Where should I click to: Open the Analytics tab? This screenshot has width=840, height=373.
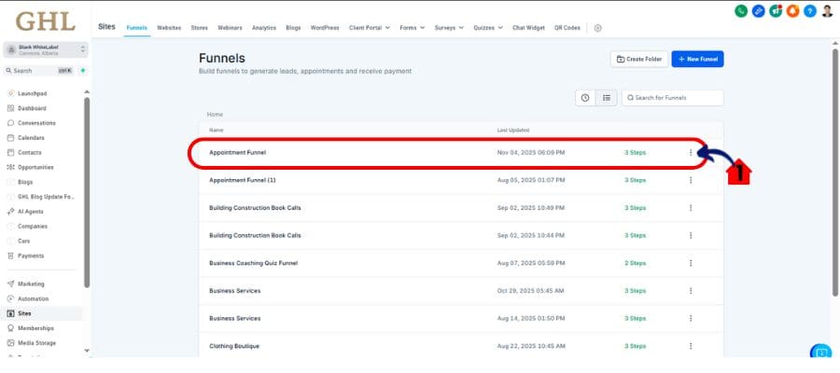click(264, 28)
